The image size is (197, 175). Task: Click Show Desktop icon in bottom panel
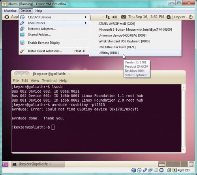pyautogui.click(x=5, y=164)
